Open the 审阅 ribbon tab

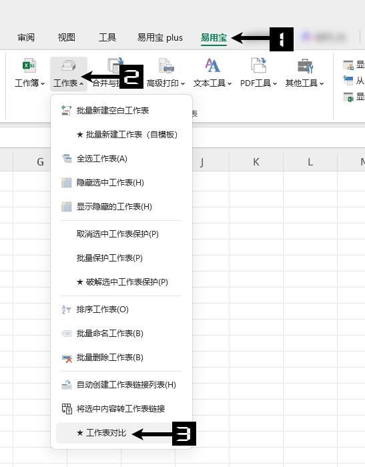26,37
